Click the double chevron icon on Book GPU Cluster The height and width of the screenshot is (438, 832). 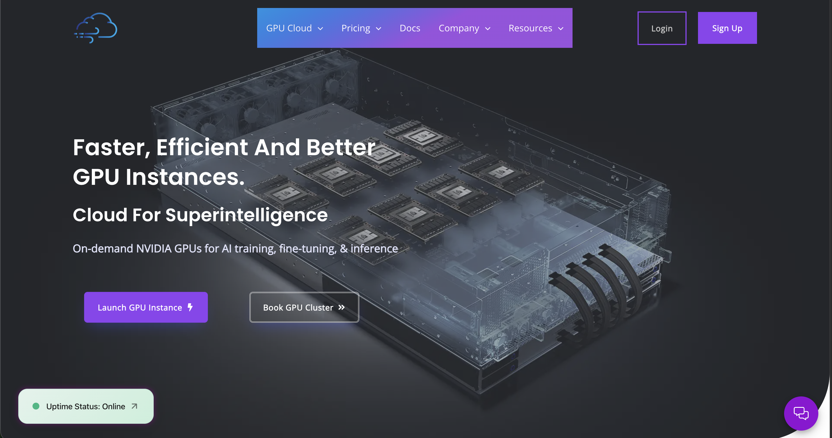tap(341, 308)
